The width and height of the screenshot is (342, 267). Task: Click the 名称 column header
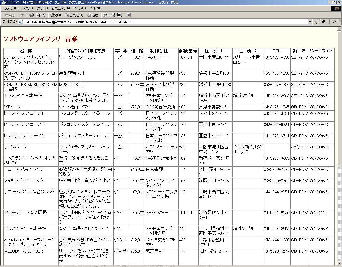(31, 51)
